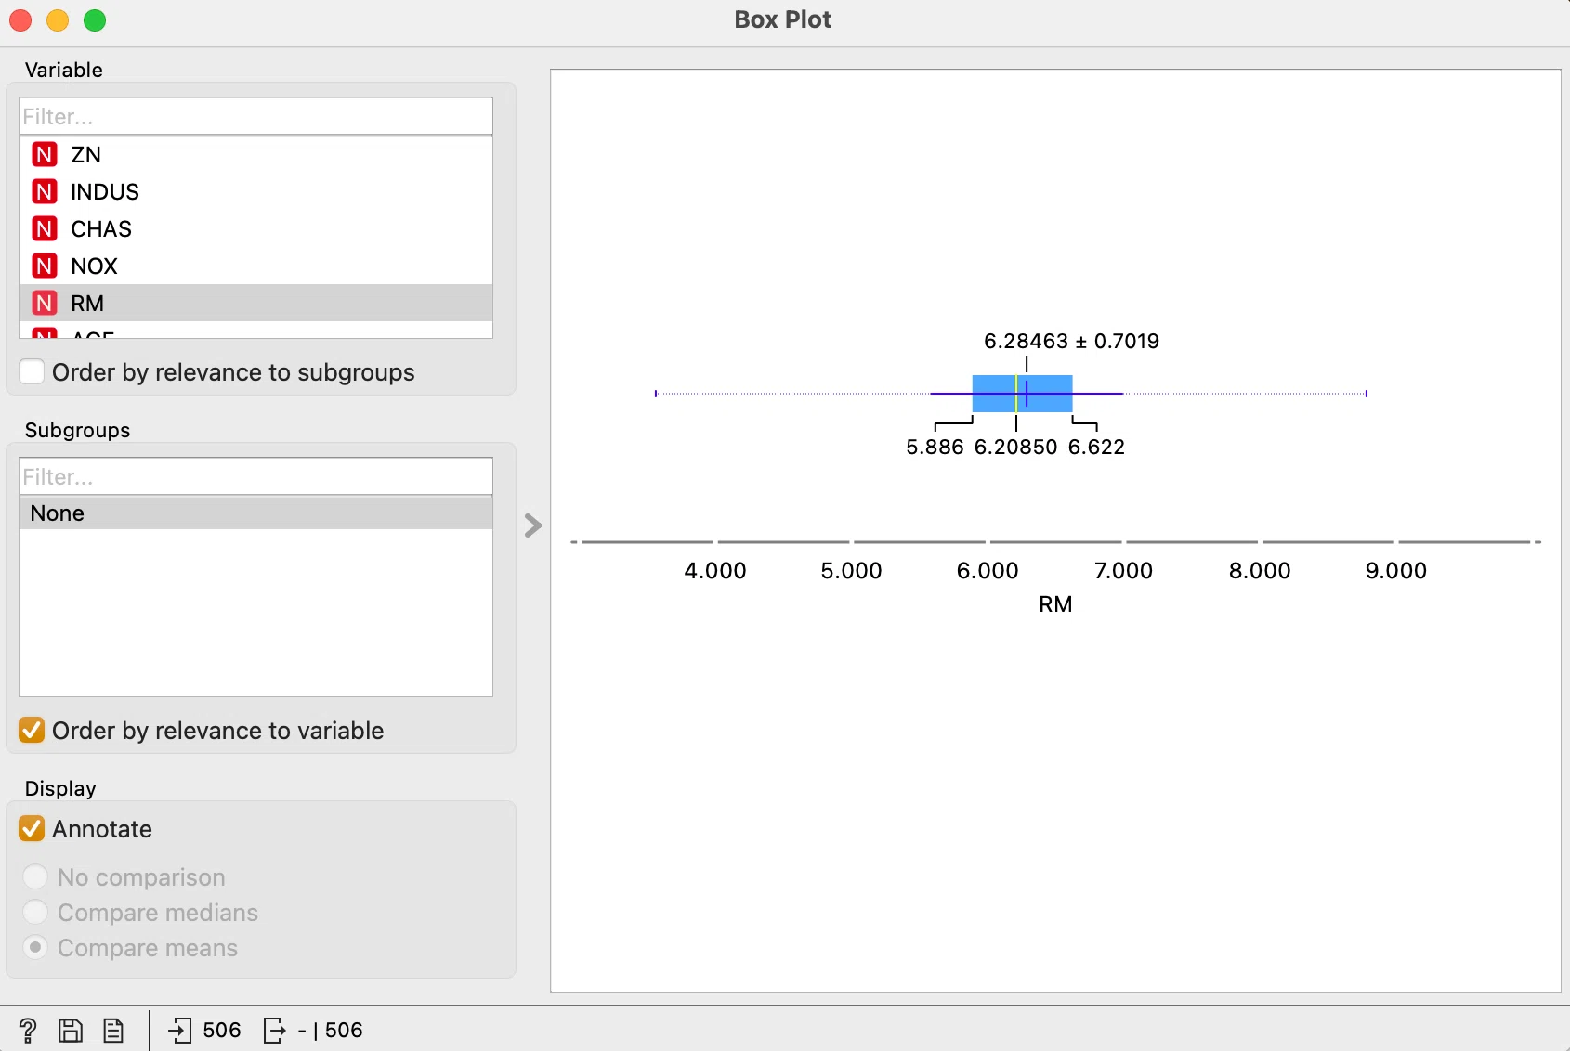Viewport: 1570px width, 1051px height.
Task: Select Compare medians radio option
Action: (35, 913)
